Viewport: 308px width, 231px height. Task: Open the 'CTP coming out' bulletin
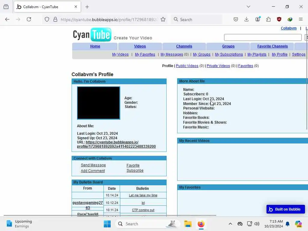coord(143,210)
